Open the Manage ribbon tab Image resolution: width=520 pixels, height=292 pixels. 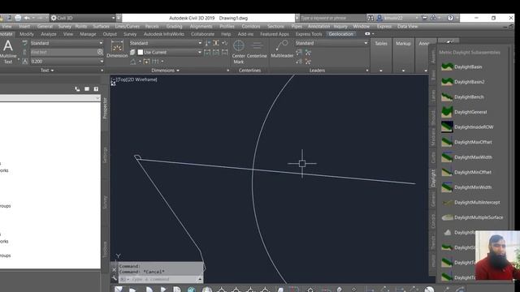88,34
